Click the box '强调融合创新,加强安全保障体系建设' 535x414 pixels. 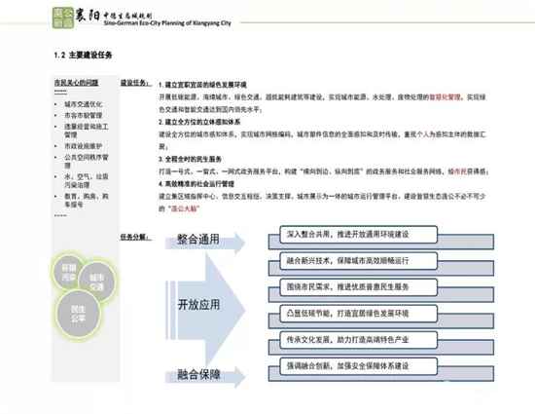358,366
